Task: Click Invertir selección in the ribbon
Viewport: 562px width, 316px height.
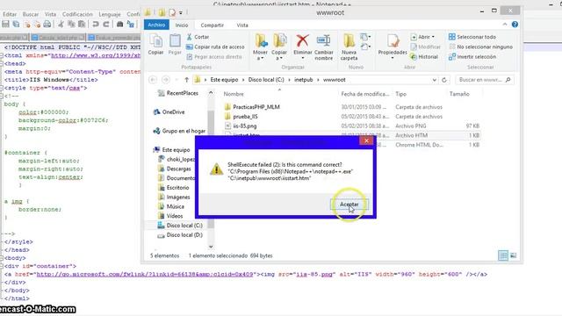Action: 472,57
